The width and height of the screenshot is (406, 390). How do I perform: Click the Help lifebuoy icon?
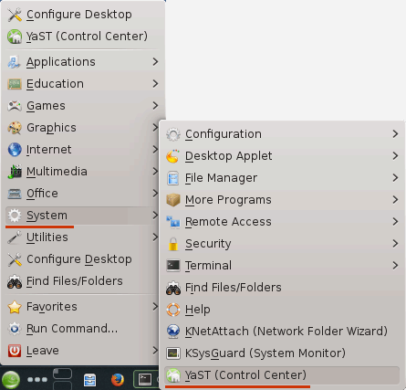point(173,310)
